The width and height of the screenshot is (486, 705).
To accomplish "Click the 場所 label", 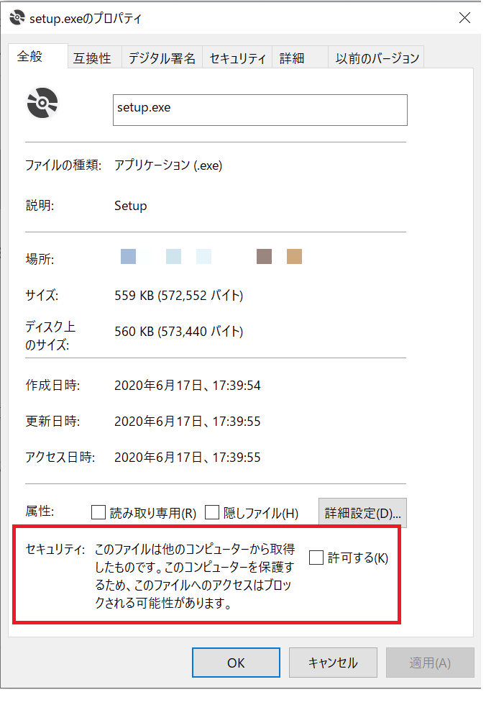I will (x=40, y=259).
